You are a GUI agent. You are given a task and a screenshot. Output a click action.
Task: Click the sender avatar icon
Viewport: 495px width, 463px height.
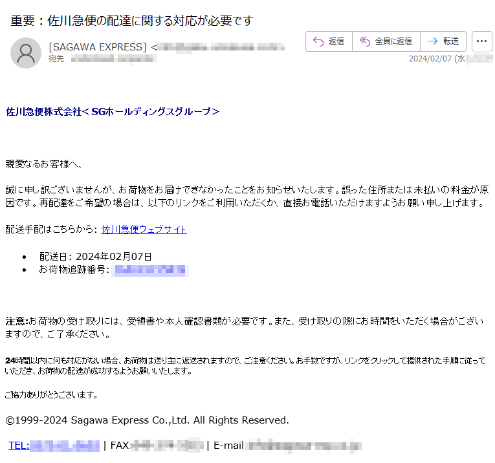26,53
